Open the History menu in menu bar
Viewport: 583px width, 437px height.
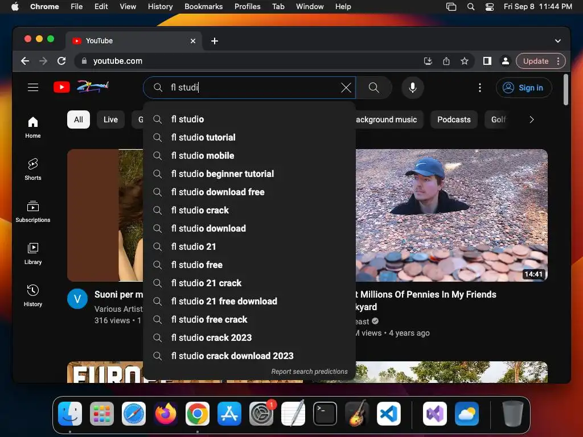tap(160, 7)
